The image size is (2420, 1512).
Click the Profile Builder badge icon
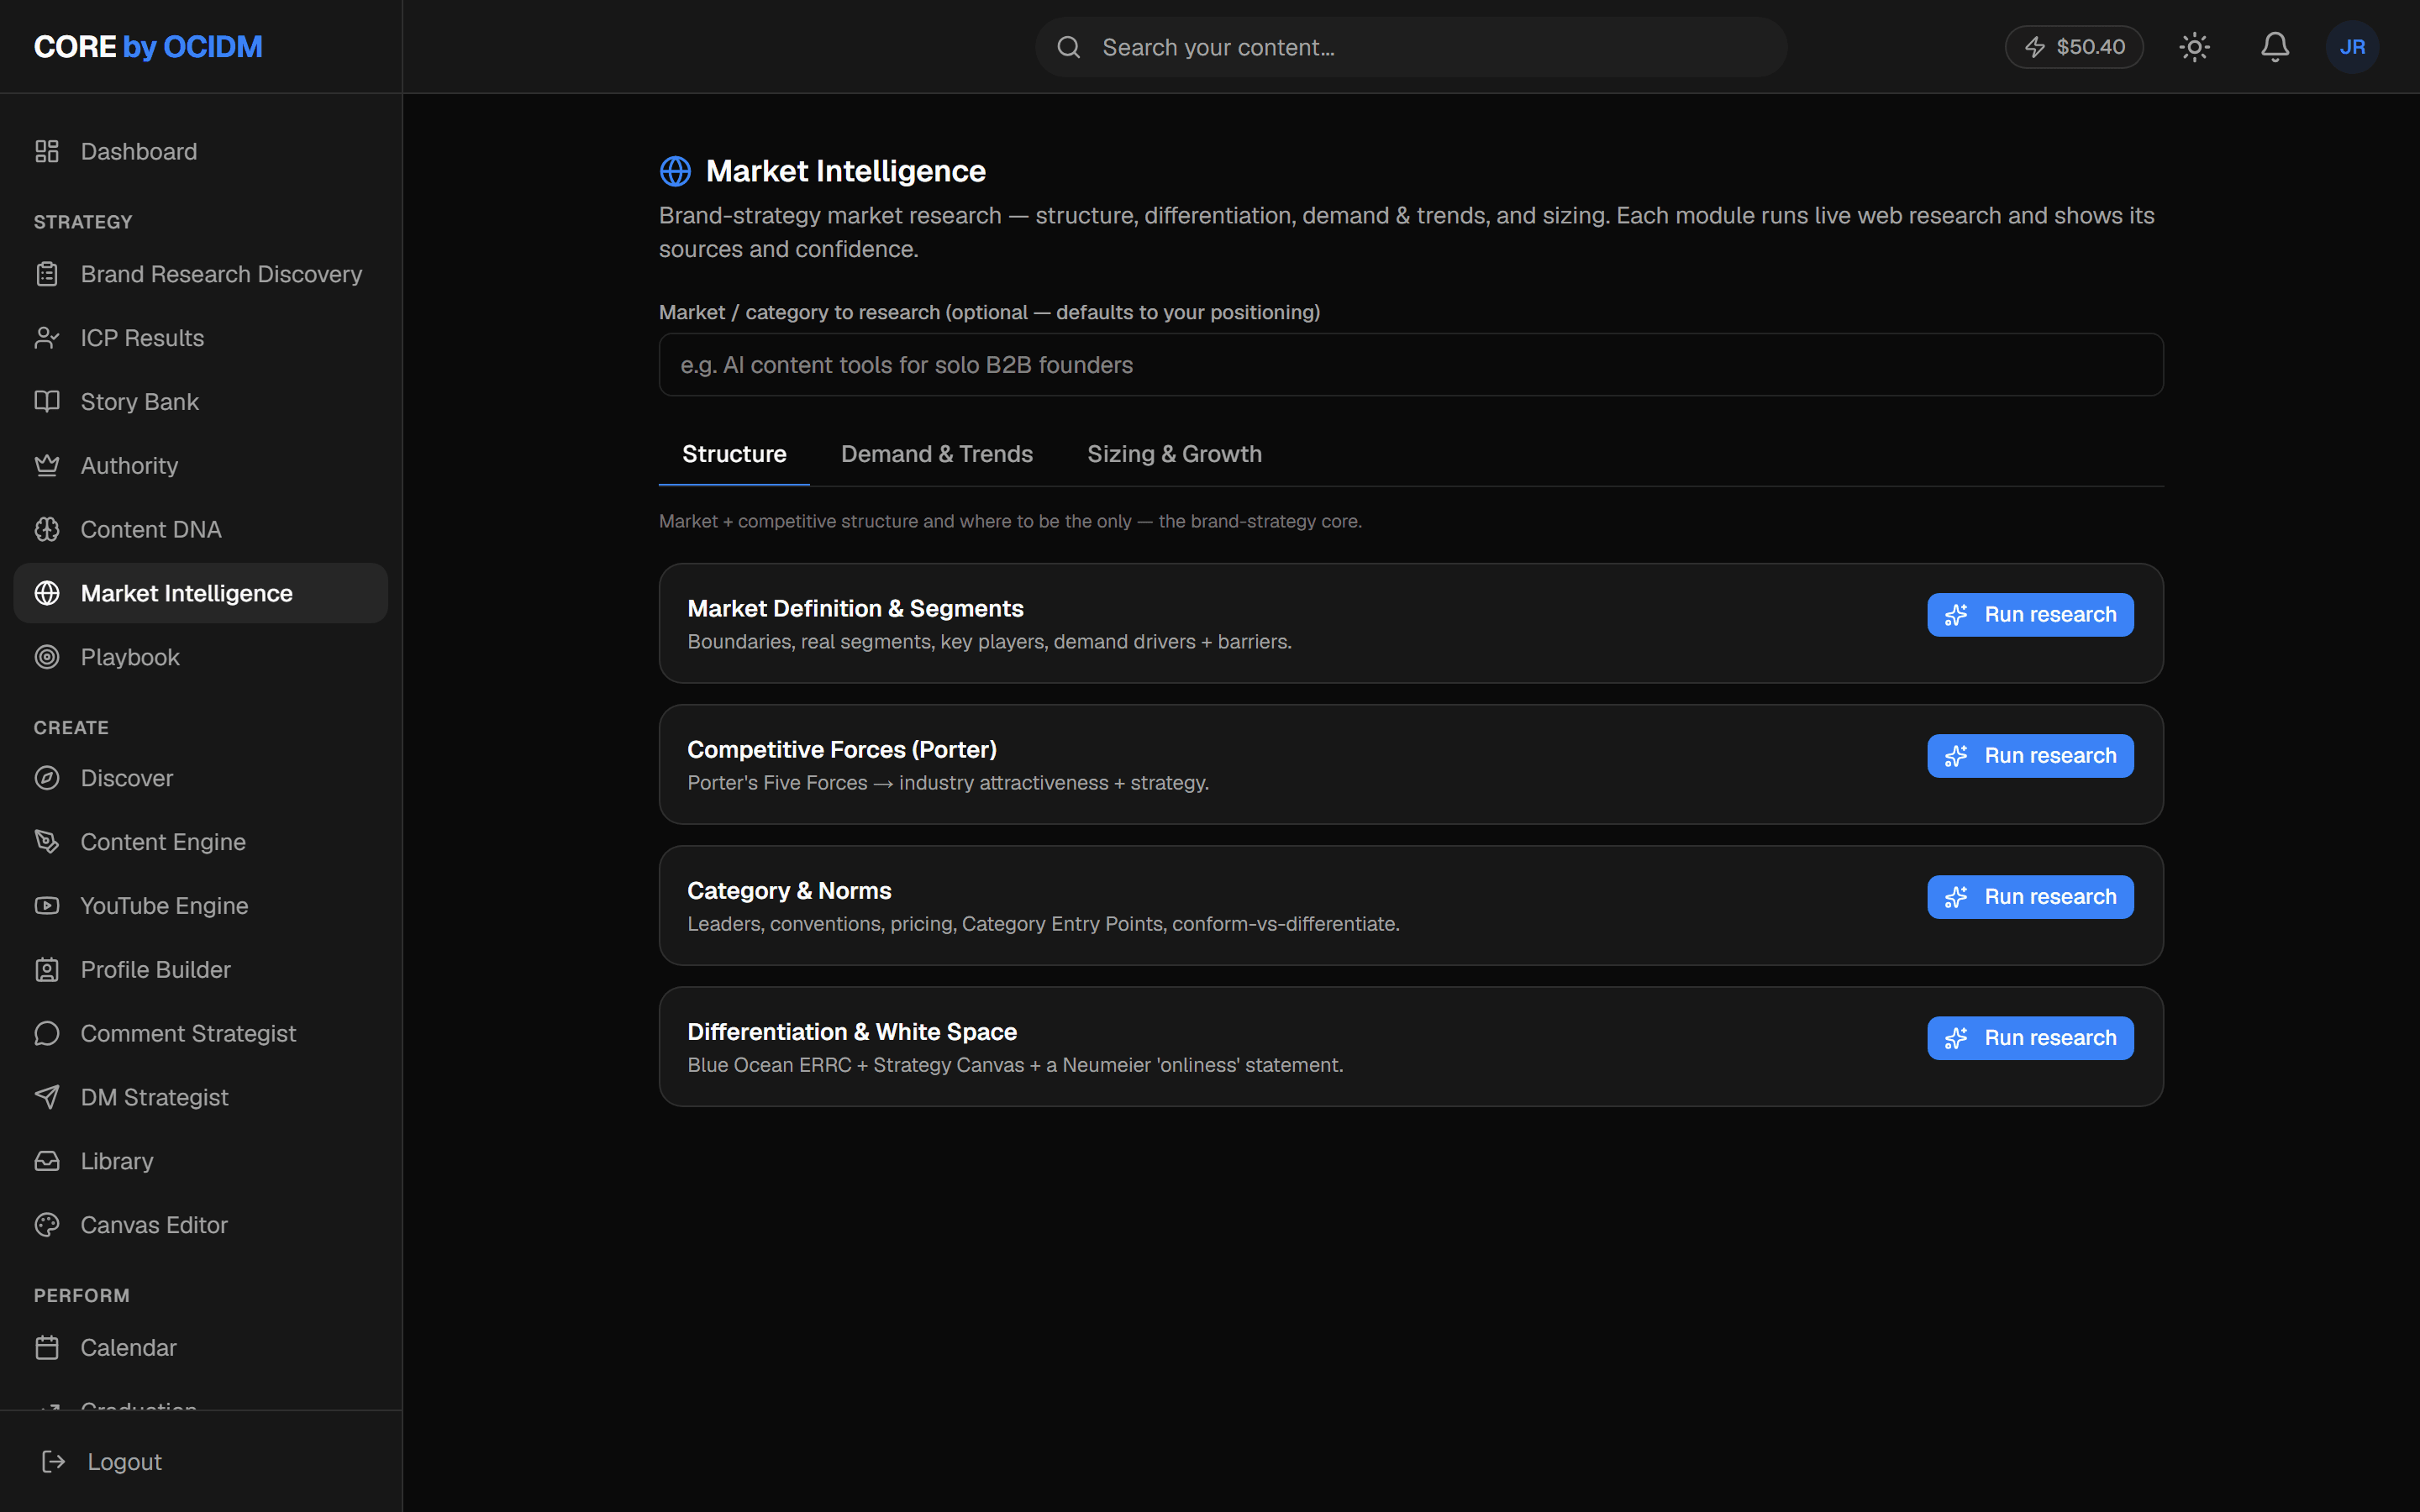(x=47, y=970)
